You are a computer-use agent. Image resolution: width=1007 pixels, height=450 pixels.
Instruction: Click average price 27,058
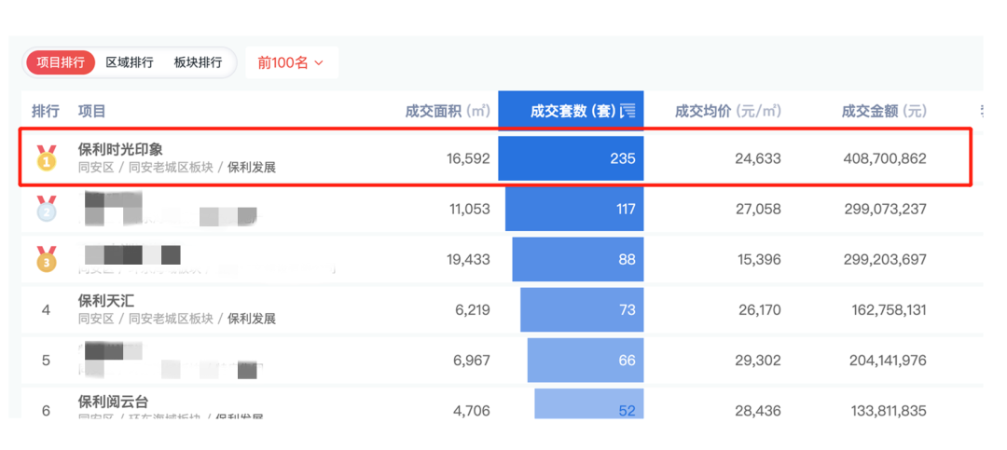758,209
